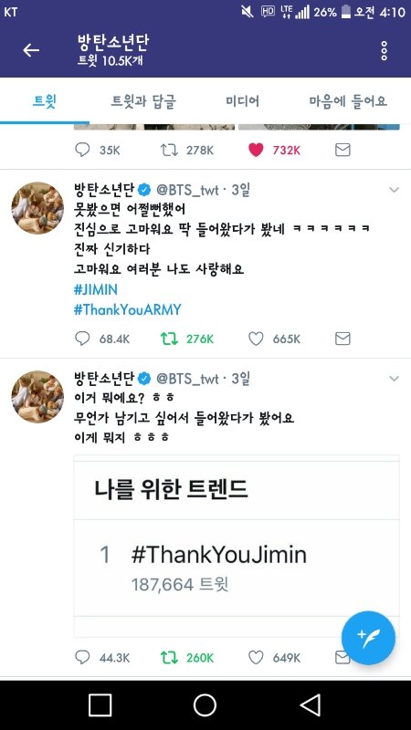This screenshot has height=730, width=411.
Task: Like the tweet with 649K hearts
Action: pos(256,657)
